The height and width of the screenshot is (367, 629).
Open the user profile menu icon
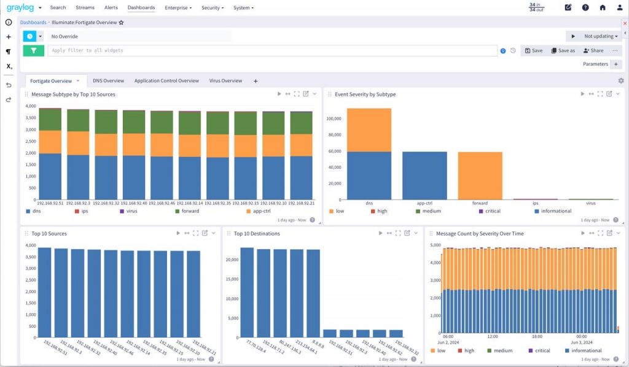[620, 7]
